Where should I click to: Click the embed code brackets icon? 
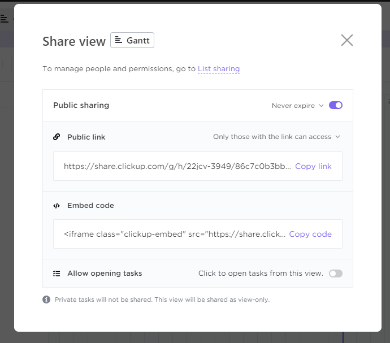[x=57, y=206]
